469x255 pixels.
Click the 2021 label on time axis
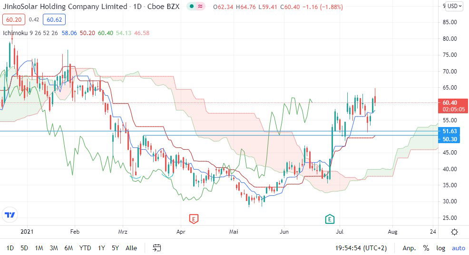pos(27,232)
